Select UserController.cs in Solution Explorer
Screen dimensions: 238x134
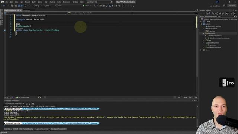(x=216, y=36)
